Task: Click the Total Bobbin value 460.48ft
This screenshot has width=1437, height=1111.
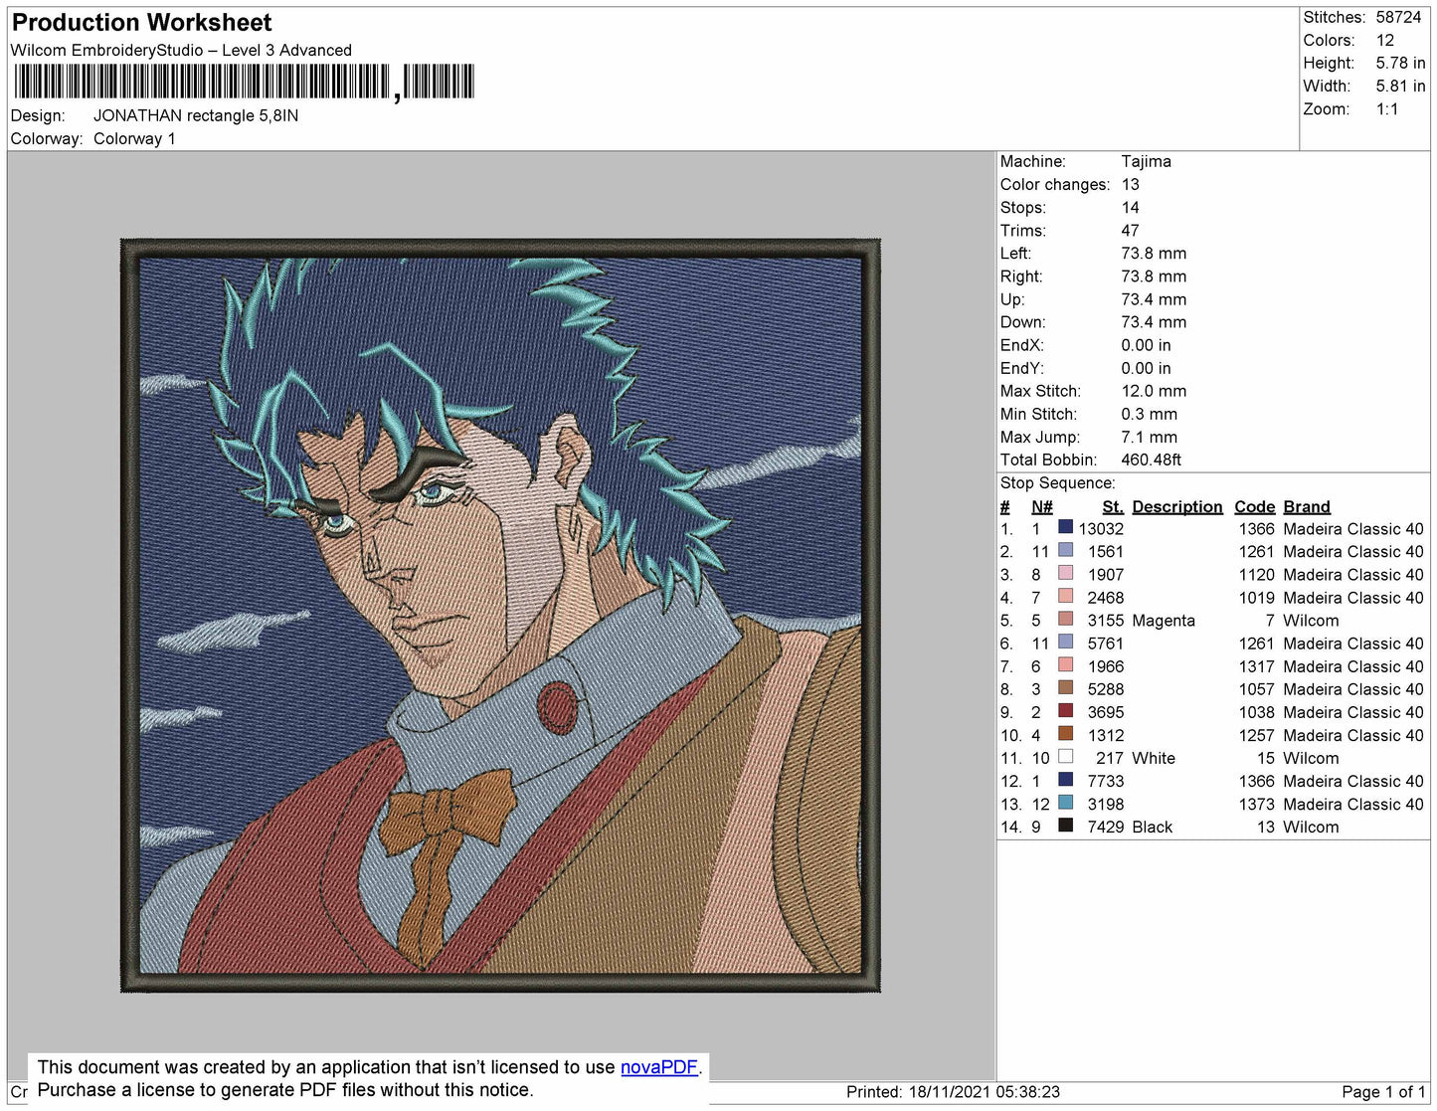Action: pos(1151,460)
